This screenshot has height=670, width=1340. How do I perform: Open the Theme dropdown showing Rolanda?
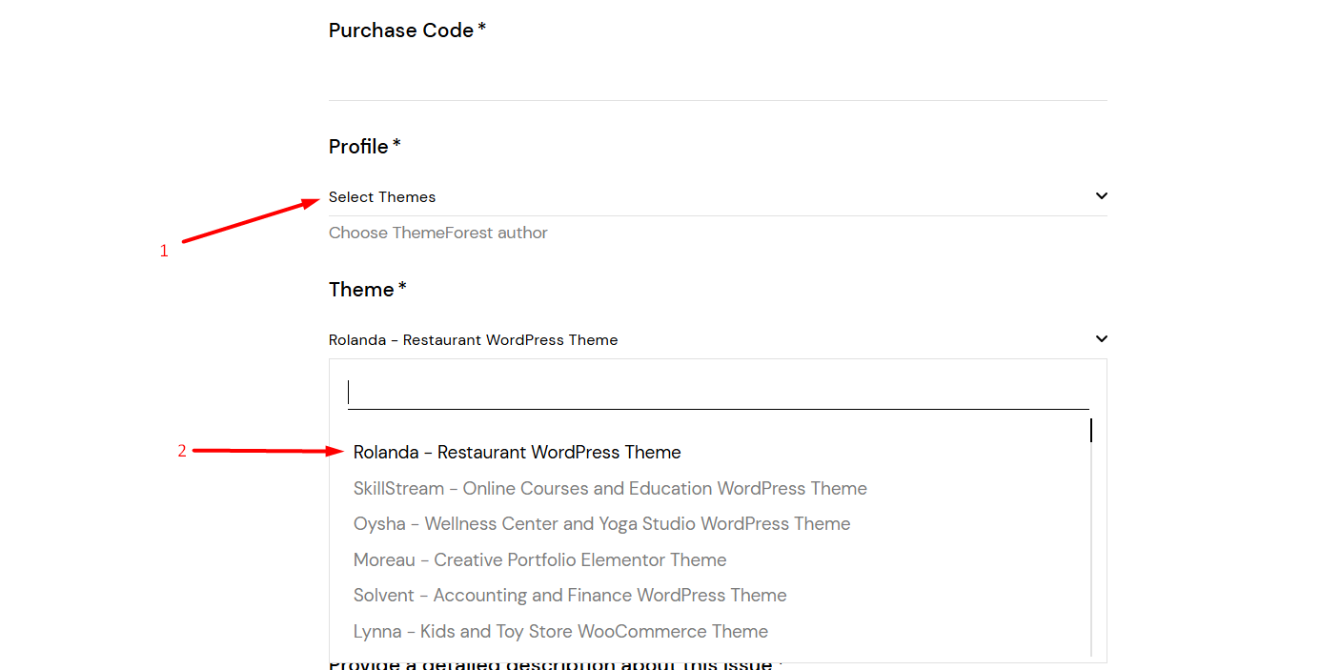click(718, 339)
